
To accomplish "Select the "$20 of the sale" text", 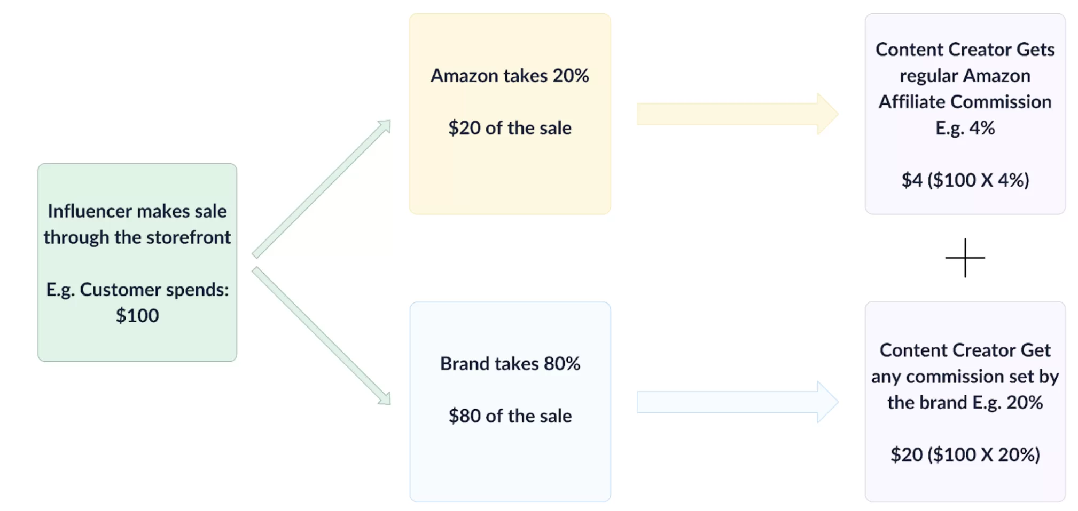I will pyautogui.click(x=510, y=128).
